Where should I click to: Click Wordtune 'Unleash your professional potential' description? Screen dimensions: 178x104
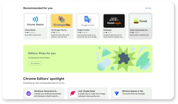coord(47,95)
